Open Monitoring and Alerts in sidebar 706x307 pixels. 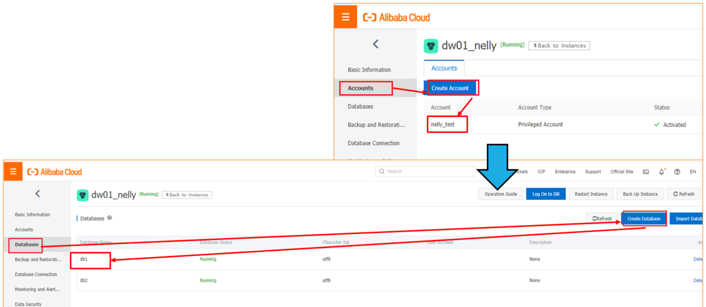click(38, 289)
